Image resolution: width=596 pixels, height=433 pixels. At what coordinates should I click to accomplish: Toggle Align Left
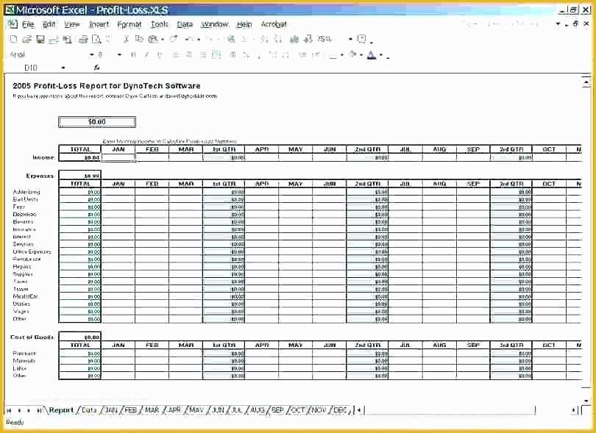(176, 55)
